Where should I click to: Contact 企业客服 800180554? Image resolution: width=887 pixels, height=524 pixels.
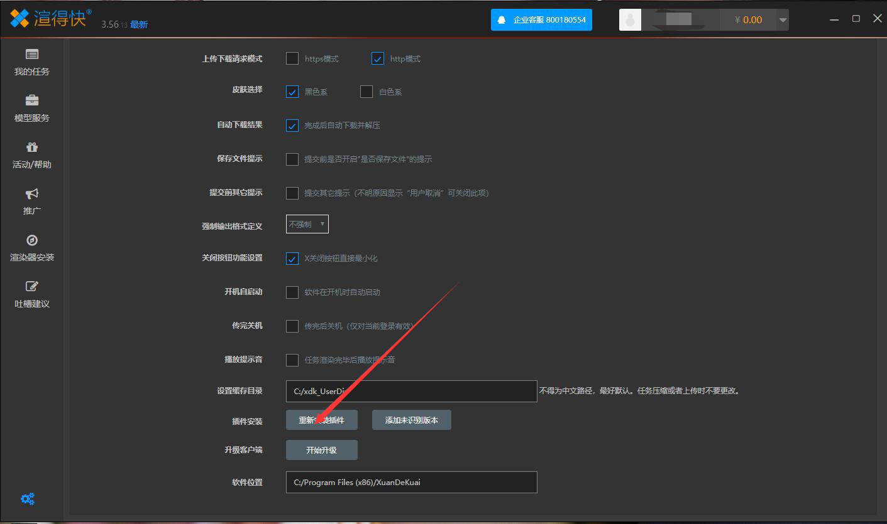541,19
